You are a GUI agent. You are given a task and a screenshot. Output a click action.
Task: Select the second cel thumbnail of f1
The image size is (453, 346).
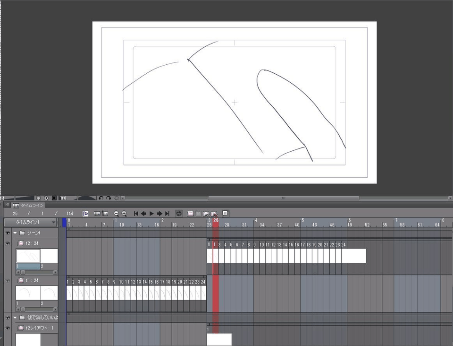tap(49, 293)
